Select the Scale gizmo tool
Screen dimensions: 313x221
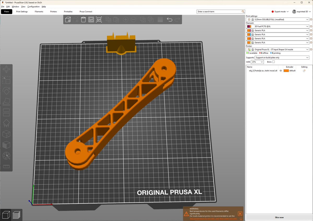[x=6, y=80]
